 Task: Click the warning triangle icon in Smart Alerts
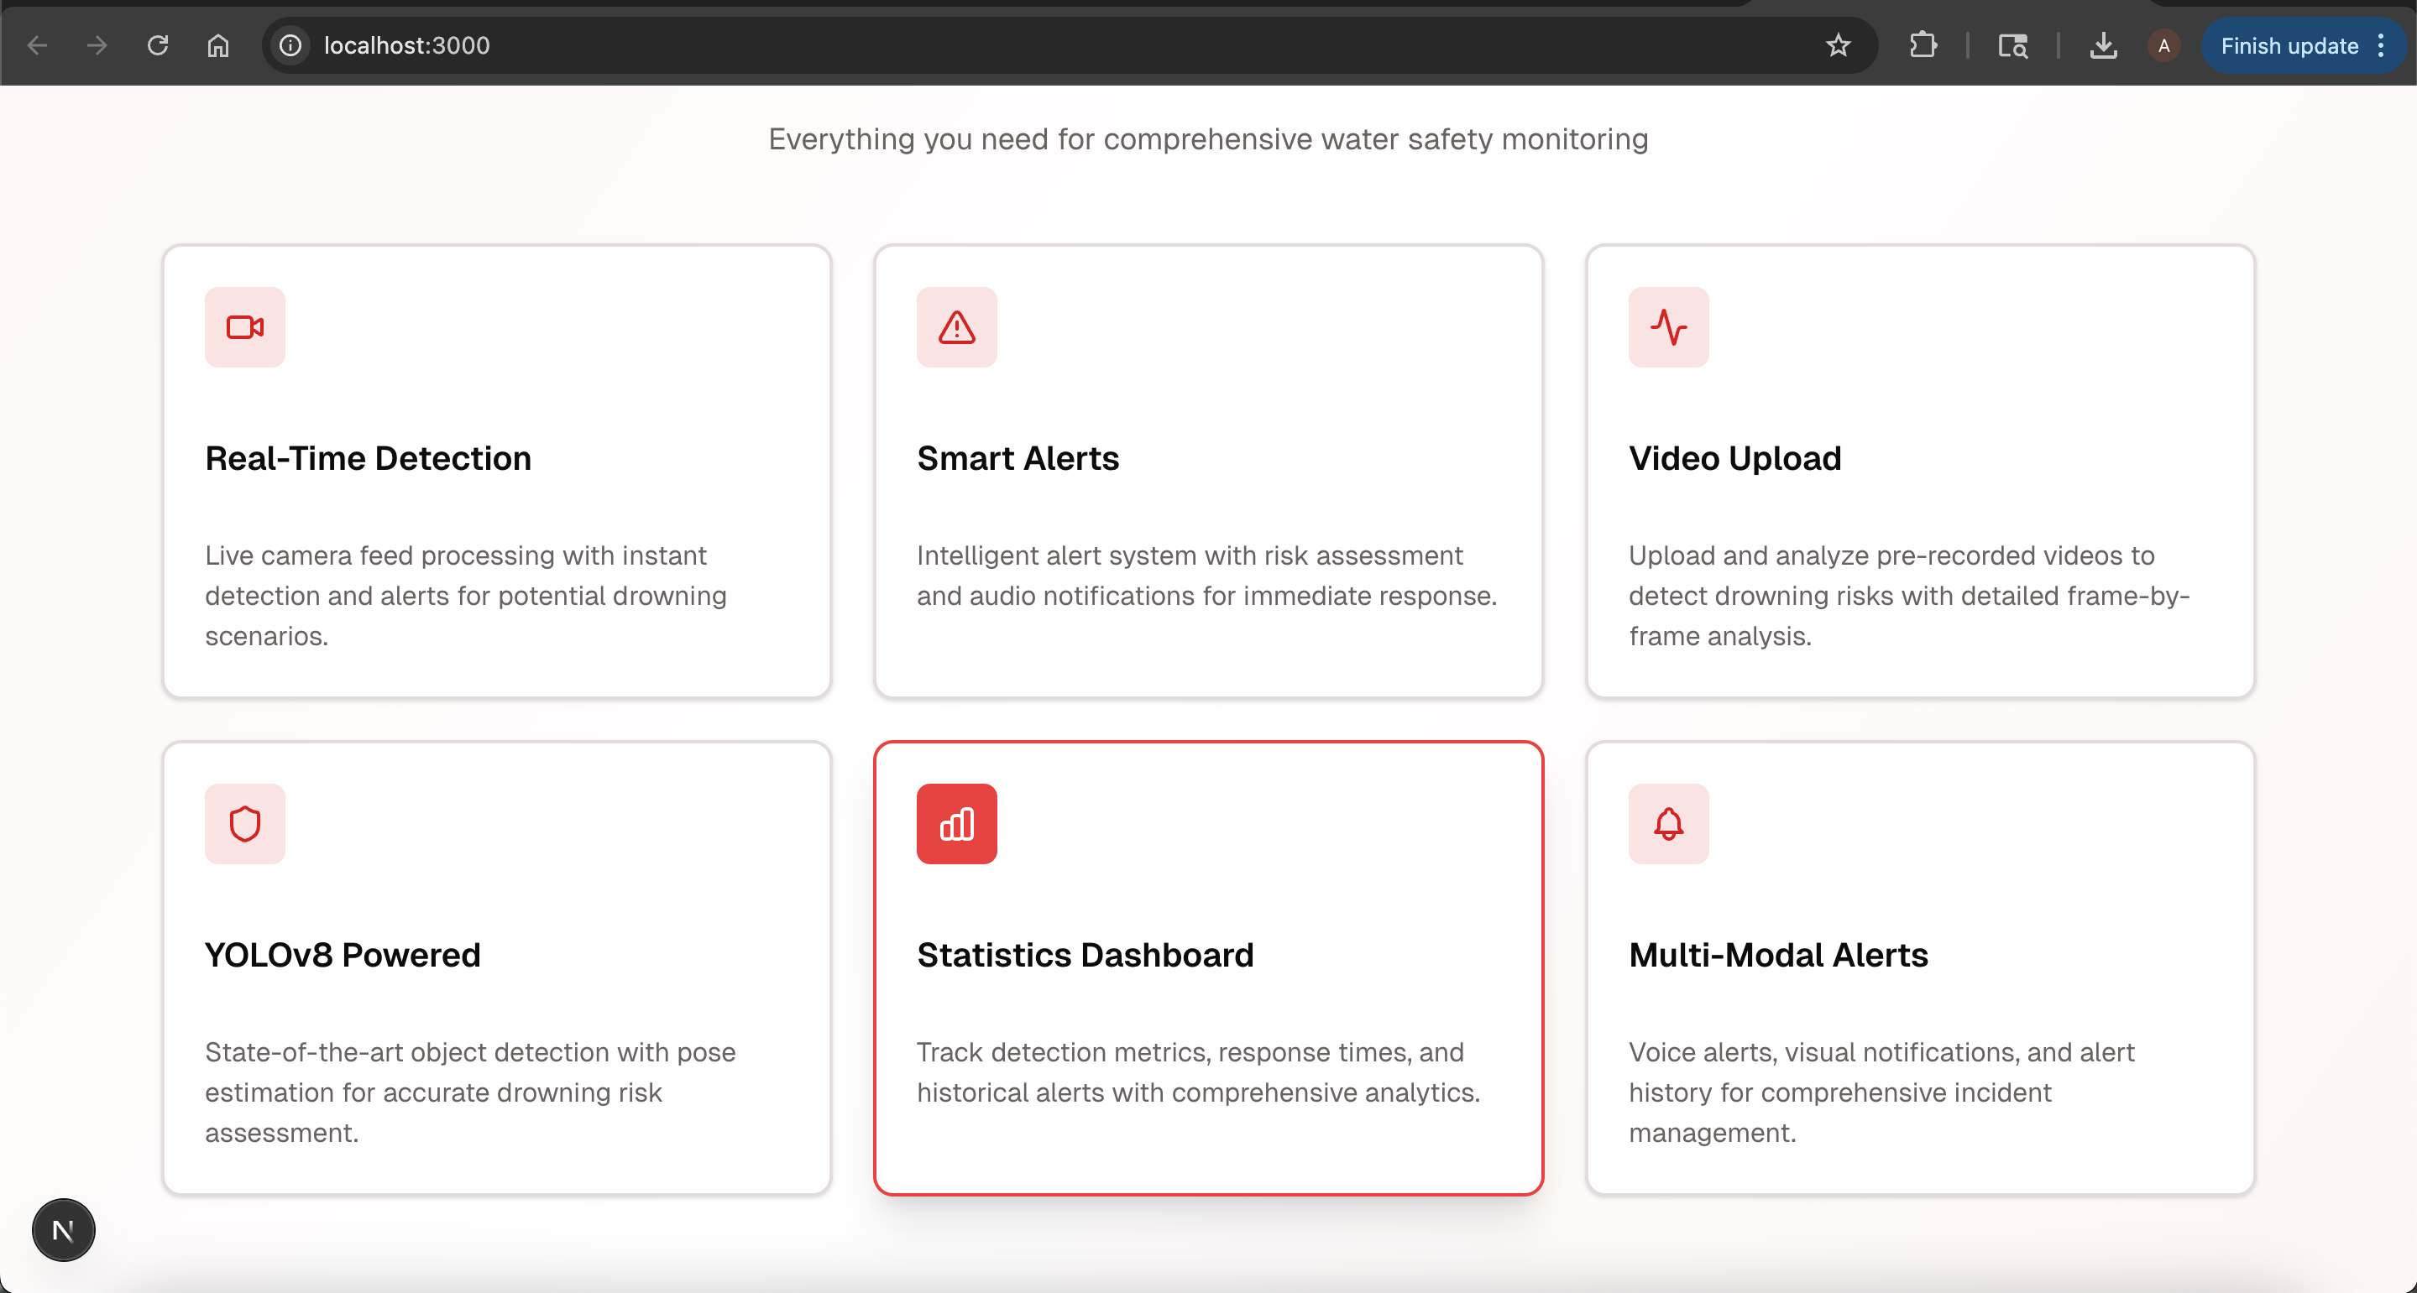click(956, 327)
